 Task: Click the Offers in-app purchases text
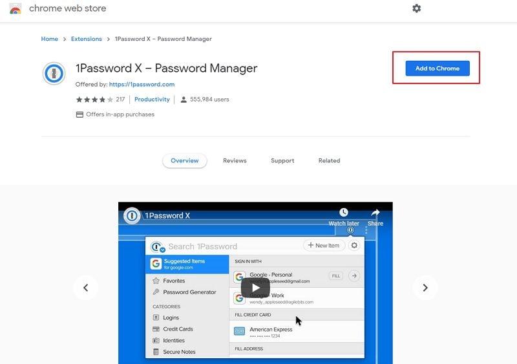(120, 114)
